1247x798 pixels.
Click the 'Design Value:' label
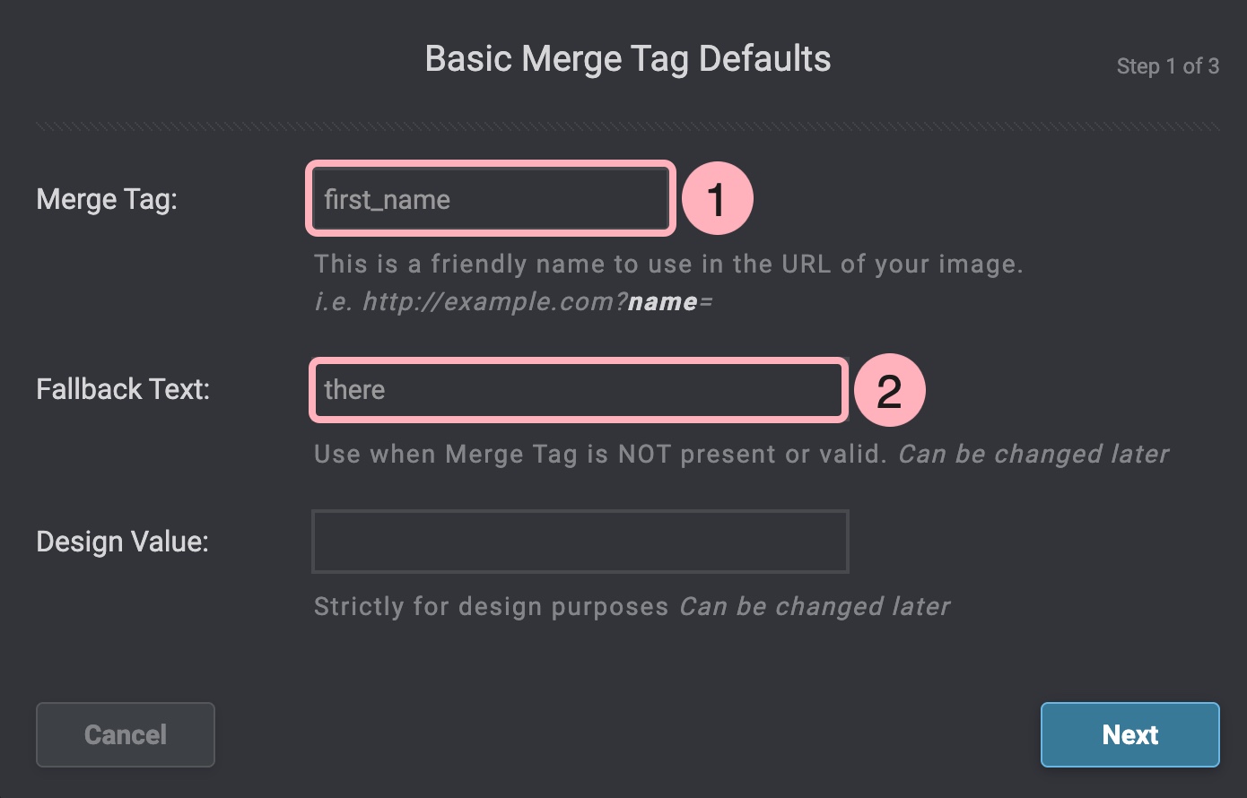click(122, 542)
